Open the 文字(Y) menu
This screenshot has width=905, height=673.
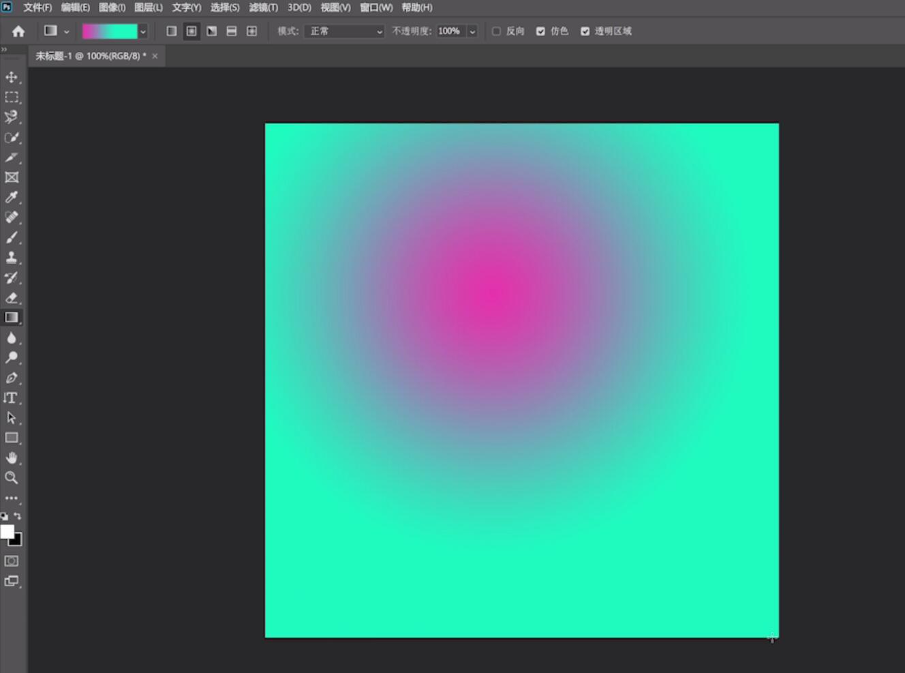pos(187,8)
